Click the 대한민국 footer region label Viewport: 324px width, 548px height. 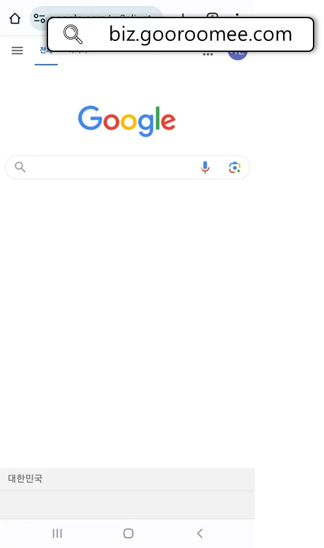click(x=25, y=479)
